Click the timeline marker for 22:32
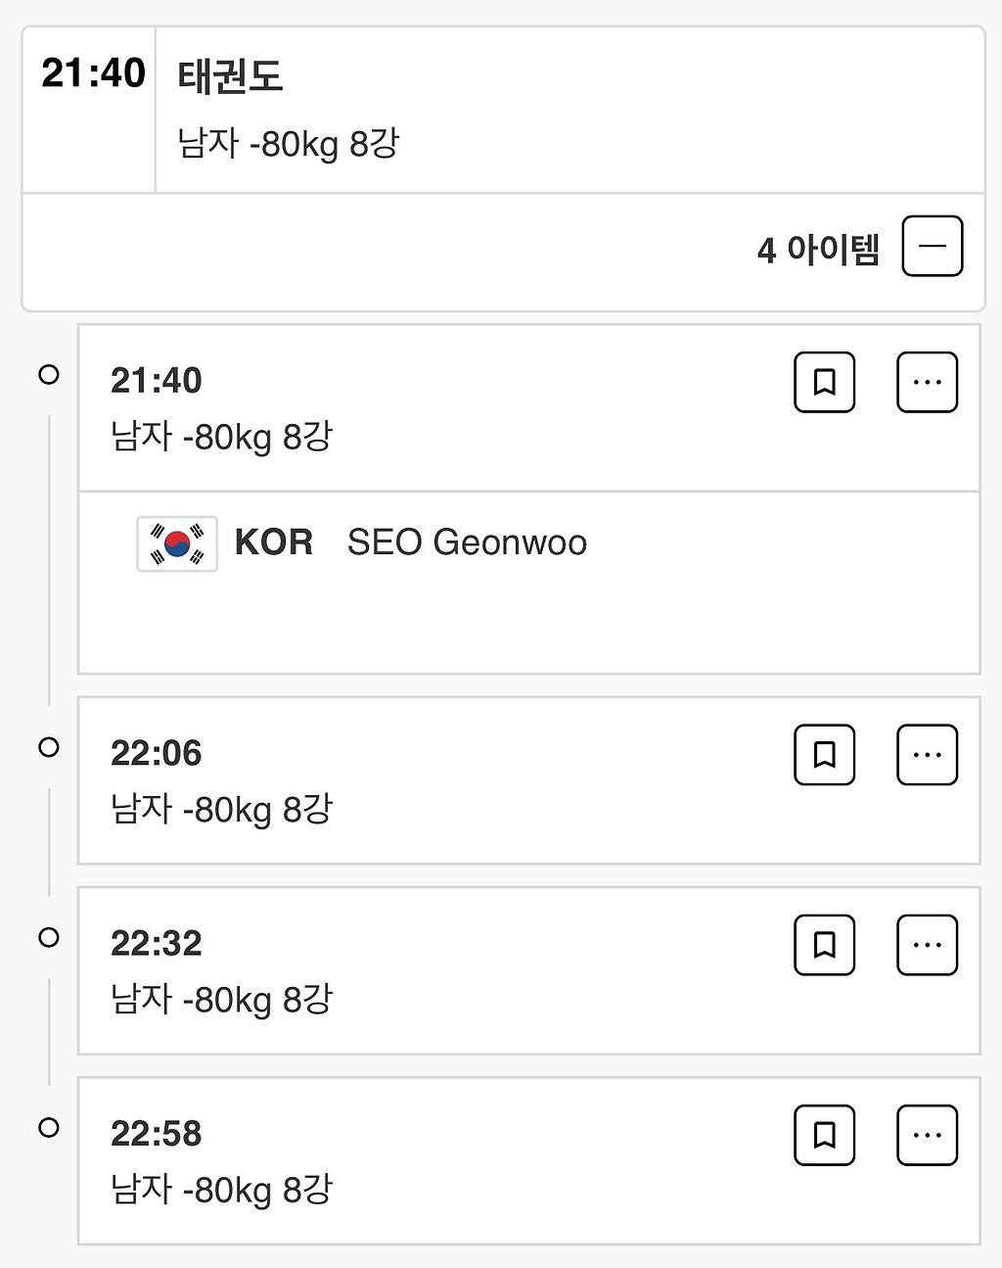The height and width of the screenshot is (1268, 1002). [x=49, y=937]
